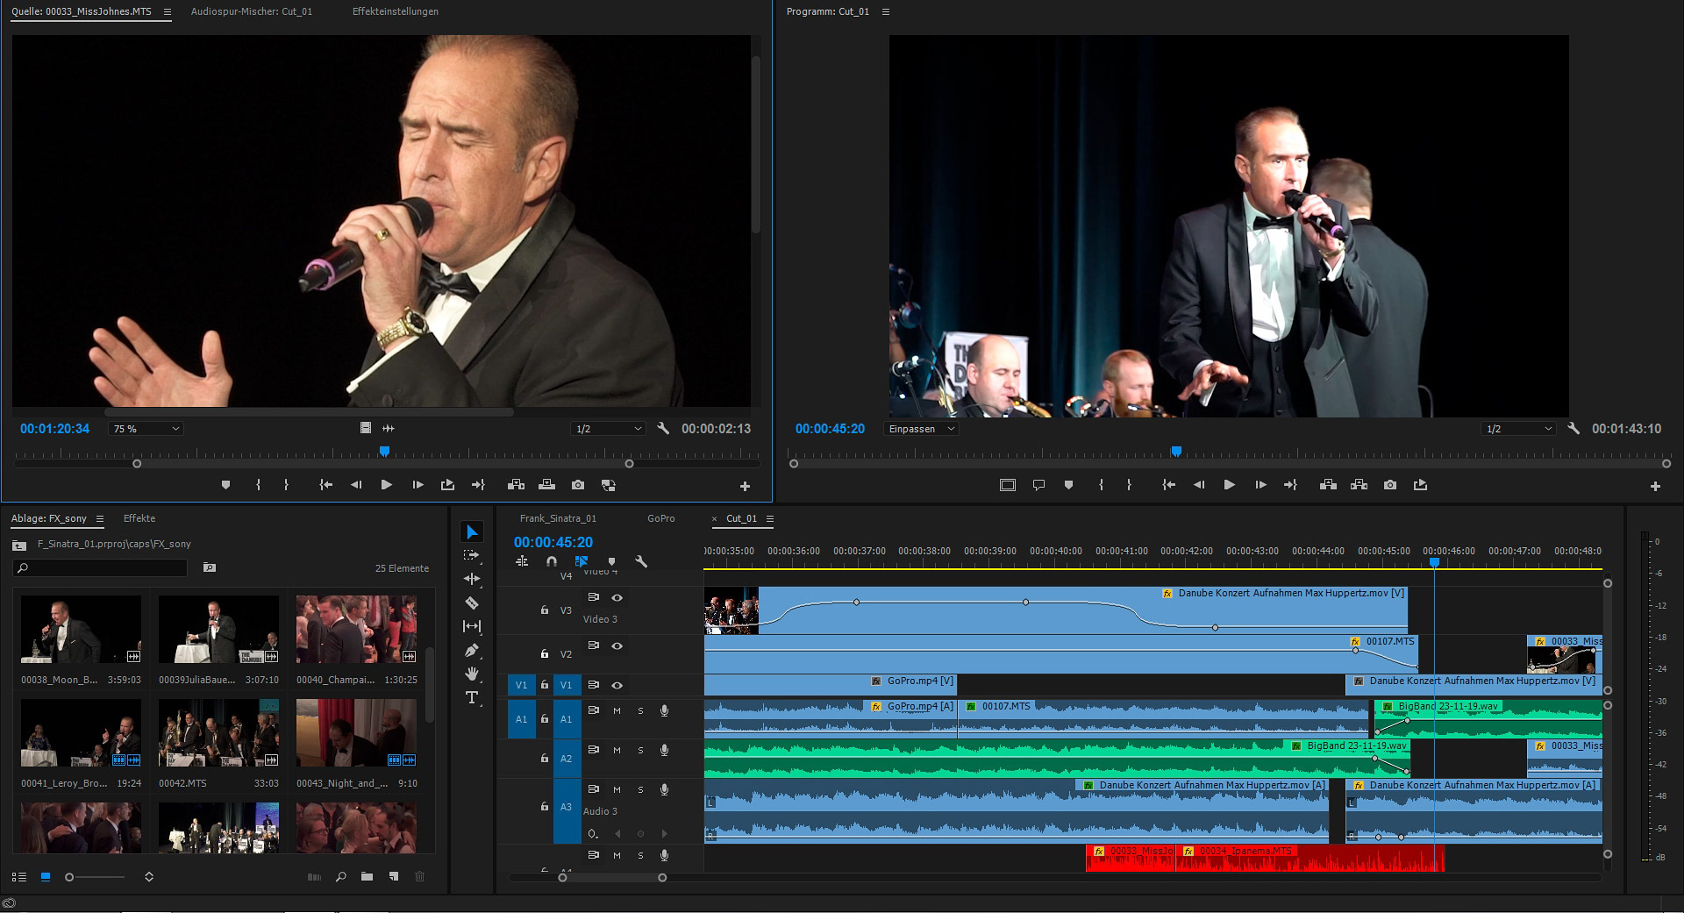Viewport: 1684px width, 913px height.
Task: Select the Track Select Forward tool
Action: (x=472, y=555)
